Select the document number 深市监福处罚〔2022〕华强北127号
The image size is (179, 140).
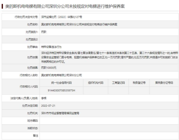click(62, 17)
